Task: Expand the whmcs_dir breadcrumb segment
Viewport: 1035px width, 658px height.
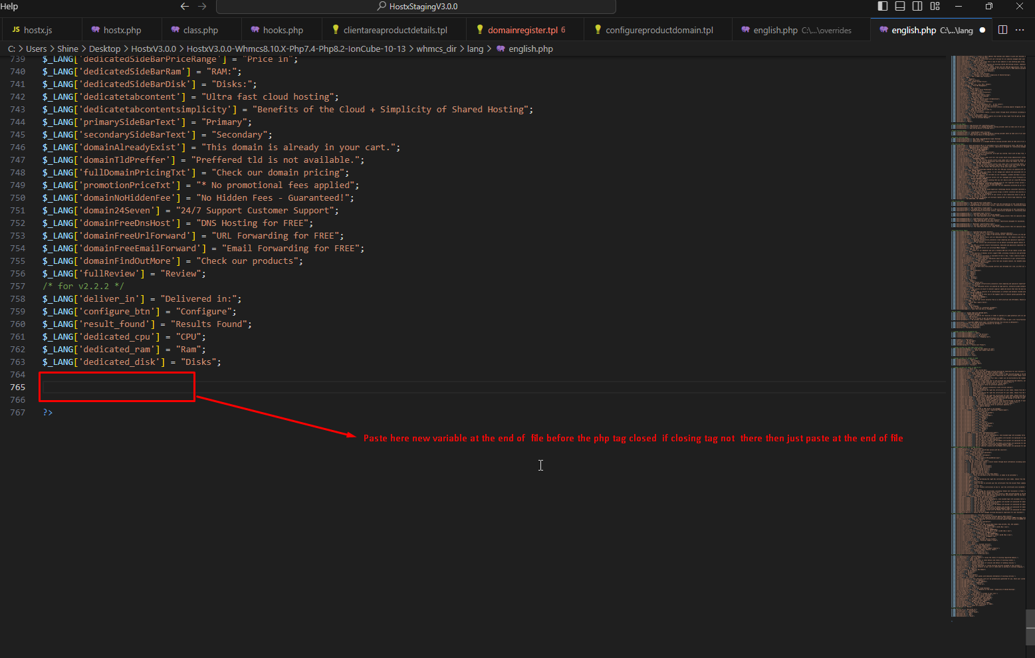Action: tap(437, 49)
